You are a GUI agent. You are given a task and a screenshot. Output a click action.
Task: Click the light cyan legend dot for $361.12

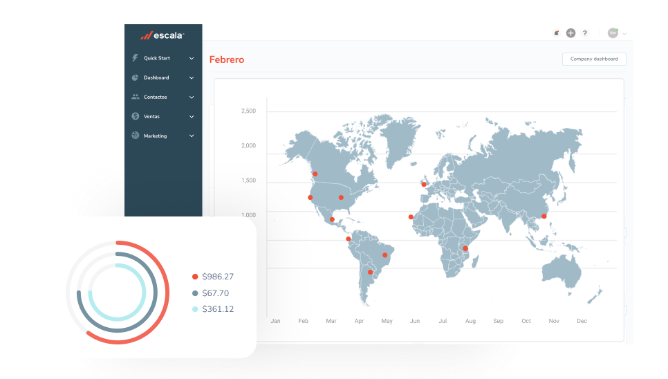195,309
